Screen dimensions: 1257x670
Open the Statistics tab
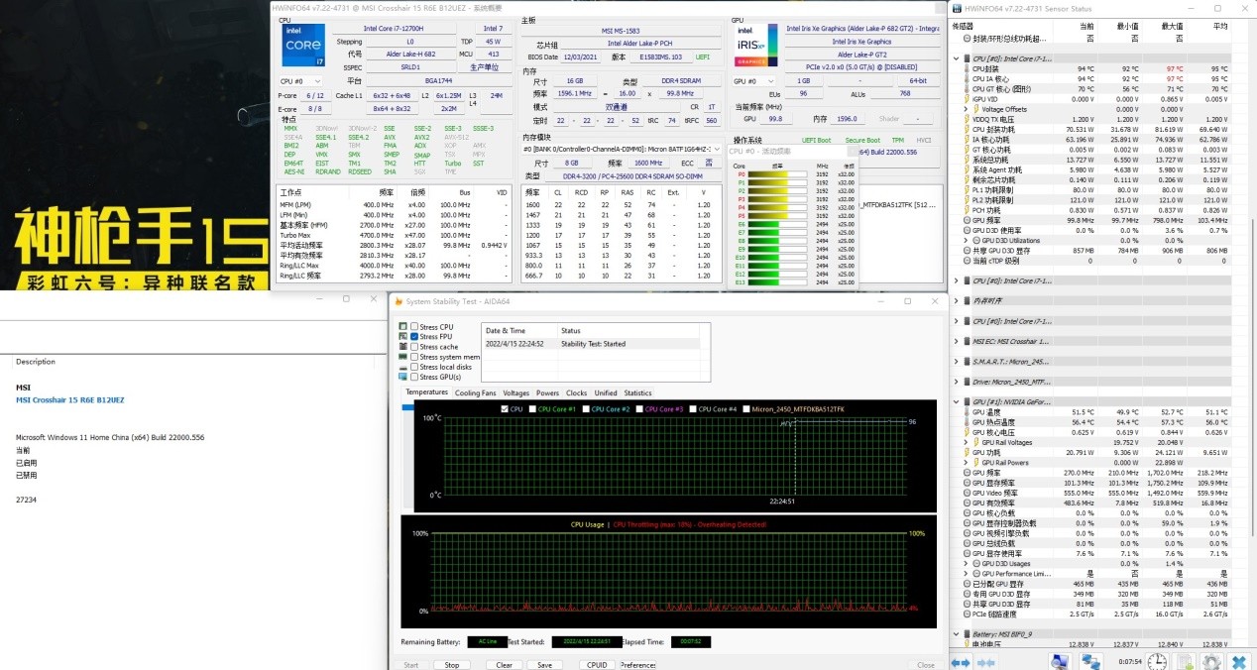pos(638,392)
